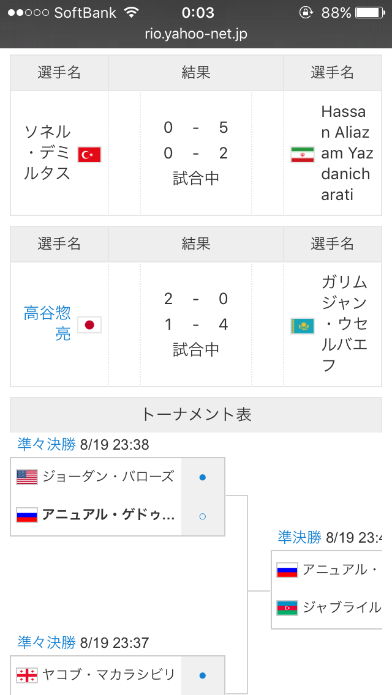Viewport: 392px width, 695px height.
Task: Tap the Azerbaijan flag beside ジャブライル
Action: pos(287,608)
